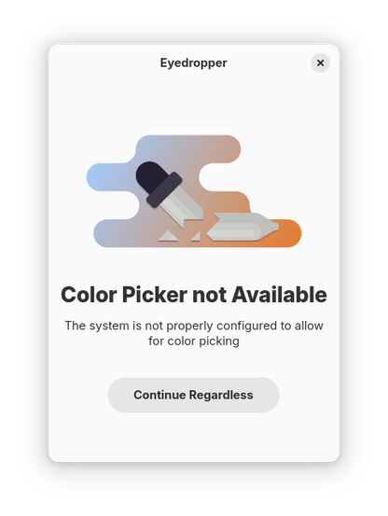The width and height of the screenshot is (388, 516).
Task: Click the light blue end of the gradient blob
Action: [x=98, y=177]
